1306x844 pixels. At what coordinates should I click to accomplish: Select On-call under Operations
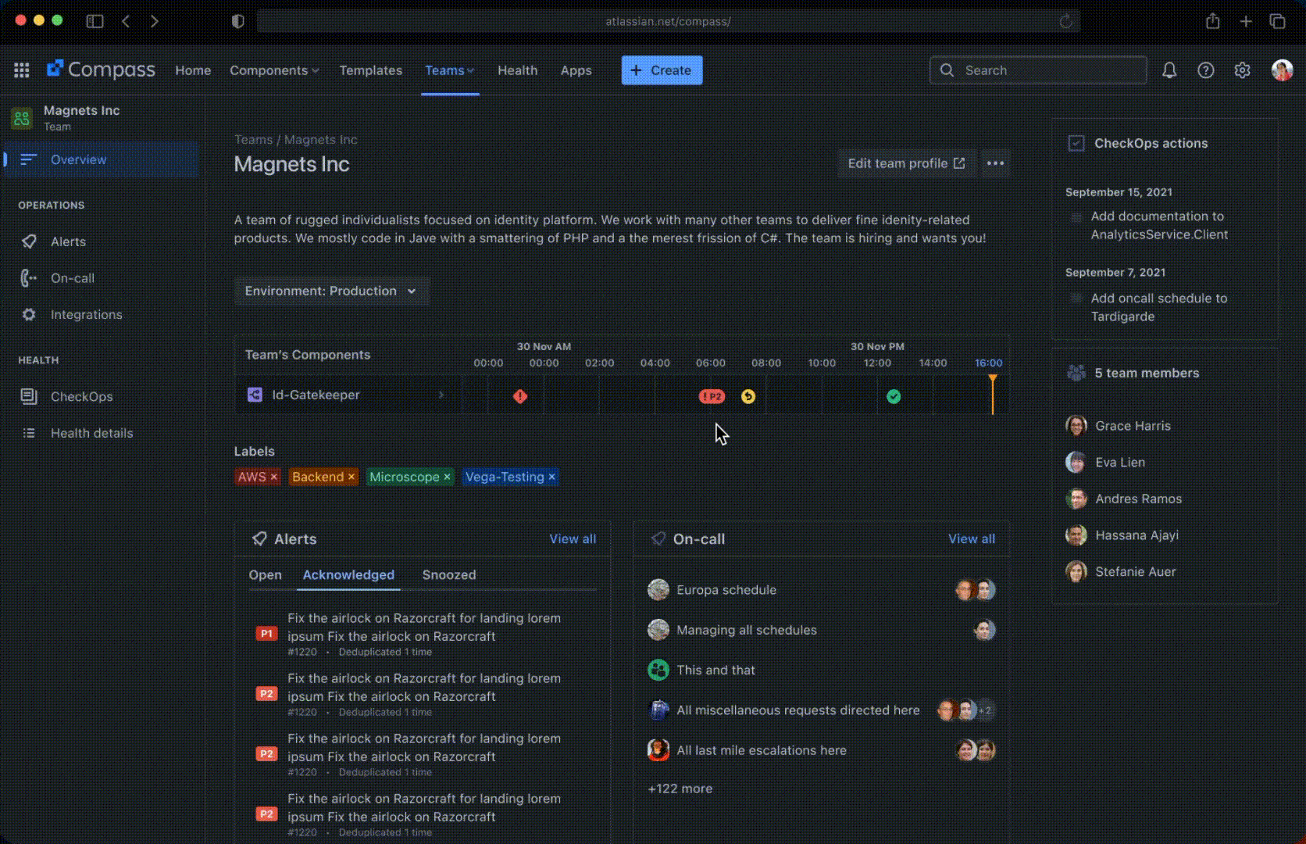coord(72,278)
